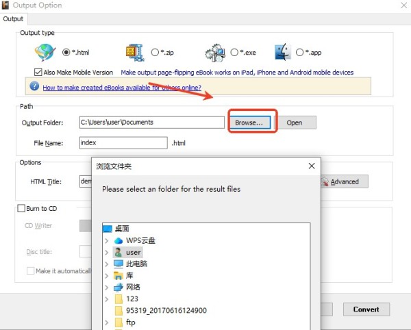Click the user account icon in tree
Viewport: 411px width, 330px height.
click(119, 252)
